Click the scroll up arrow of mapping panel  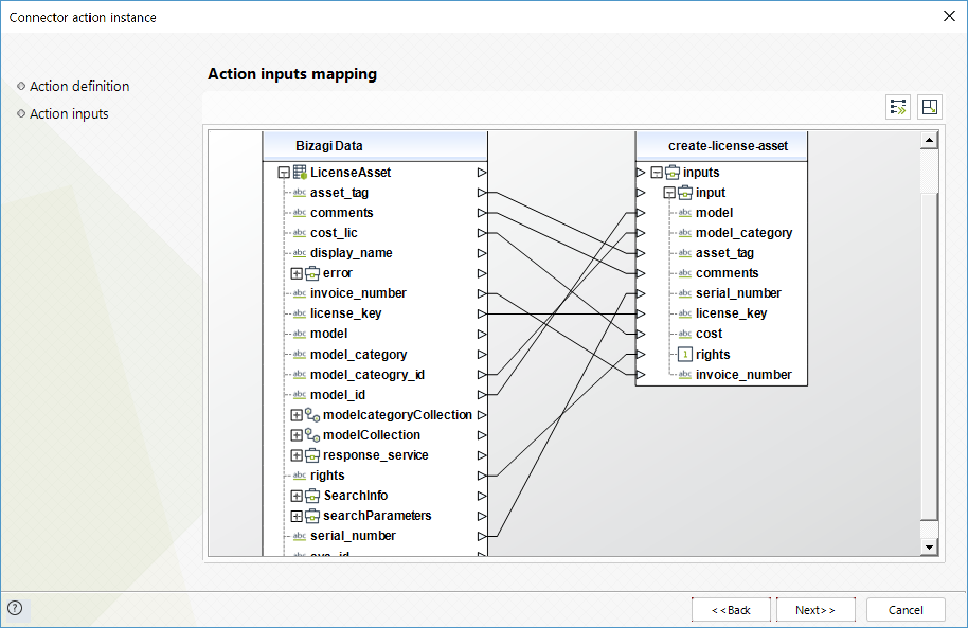pyautogui.click(x=929, y=140)
